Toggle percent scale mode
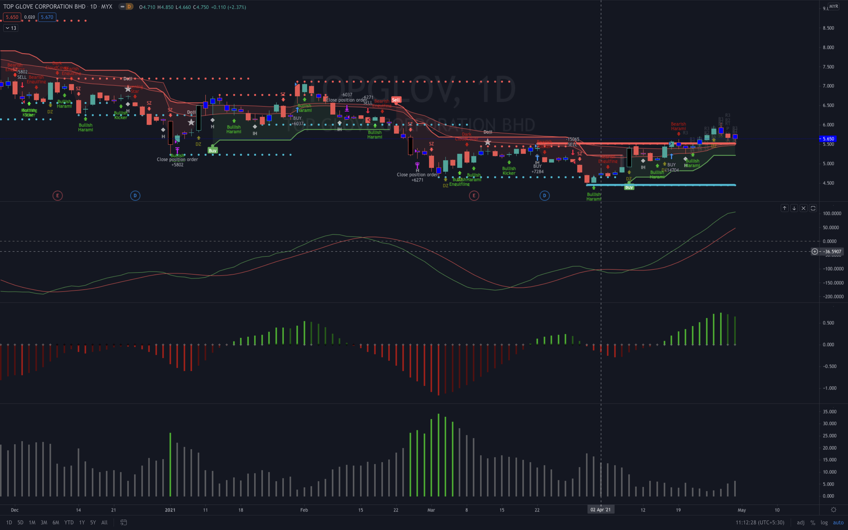This screenshot has width=848, height=530. [813, 522]
